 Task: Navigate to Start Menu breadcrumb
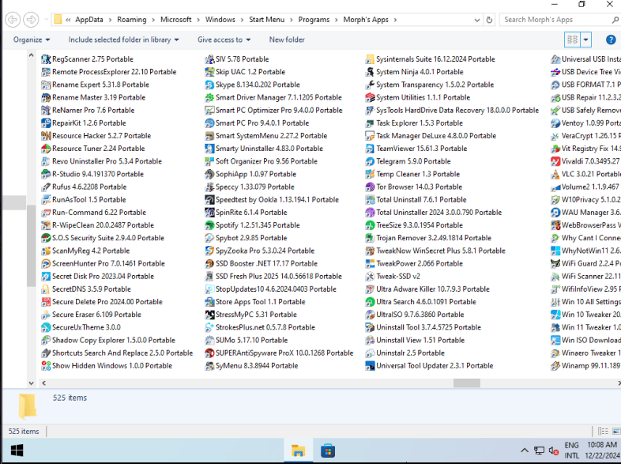tap(266, 20)
